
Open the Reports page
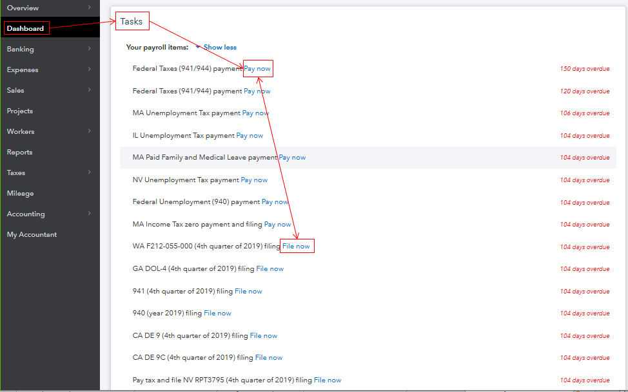click(19, 152)
